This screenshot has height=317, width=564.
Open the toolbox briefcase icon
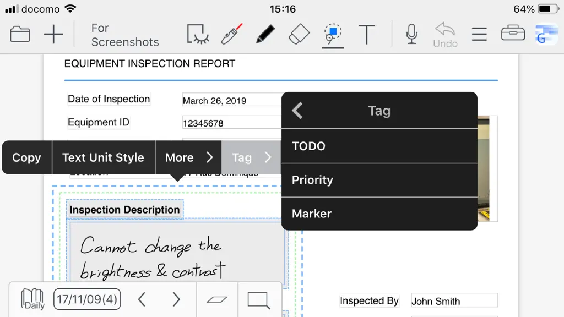[513, 32]
